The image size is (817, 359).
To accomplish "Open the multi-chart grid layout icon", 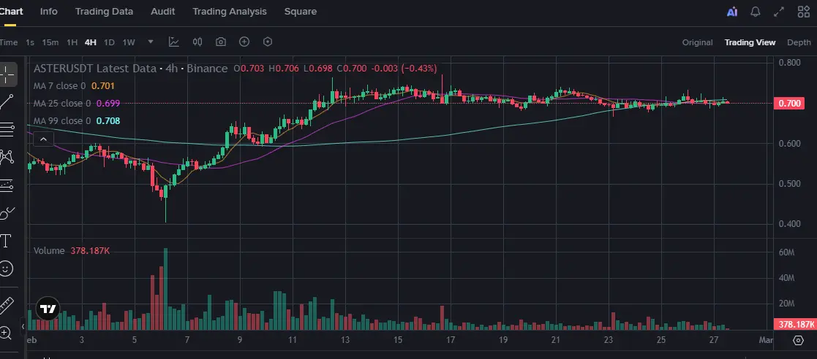I will pyautogui.click(x=803, y=12).
